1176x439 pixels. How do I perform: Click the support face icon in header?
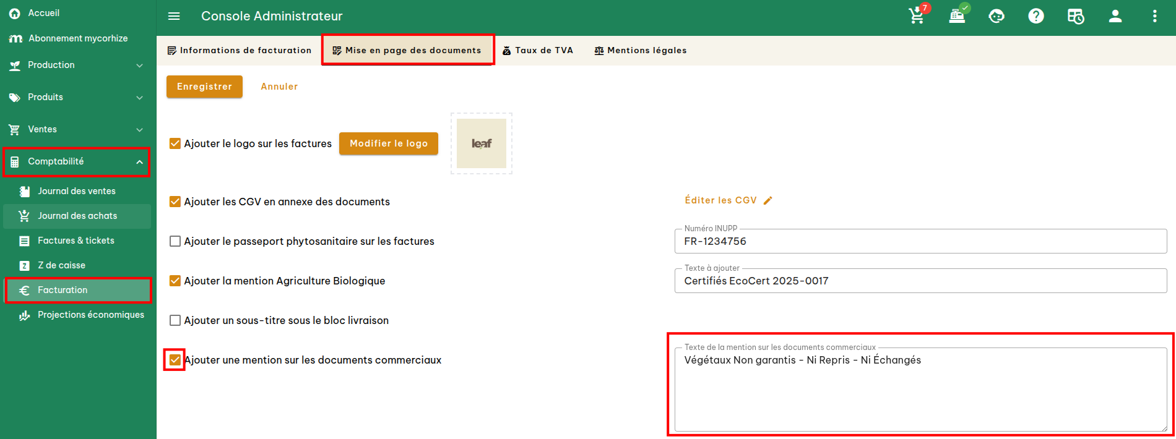(x=997, y=16)
